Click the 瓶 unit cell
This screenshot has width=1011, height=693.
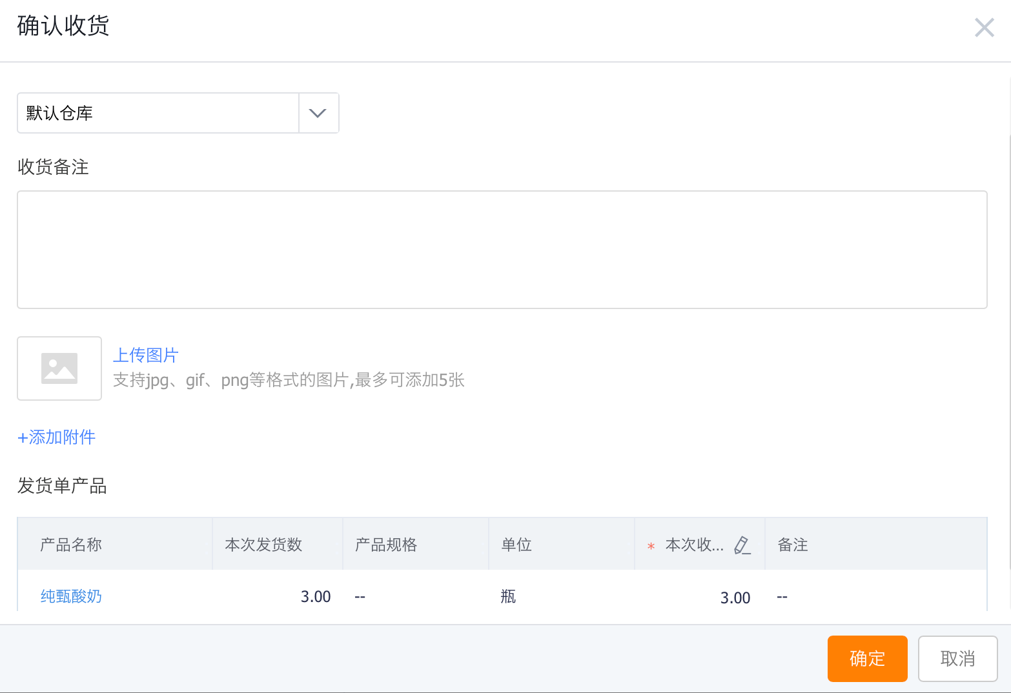pos(508,596)
